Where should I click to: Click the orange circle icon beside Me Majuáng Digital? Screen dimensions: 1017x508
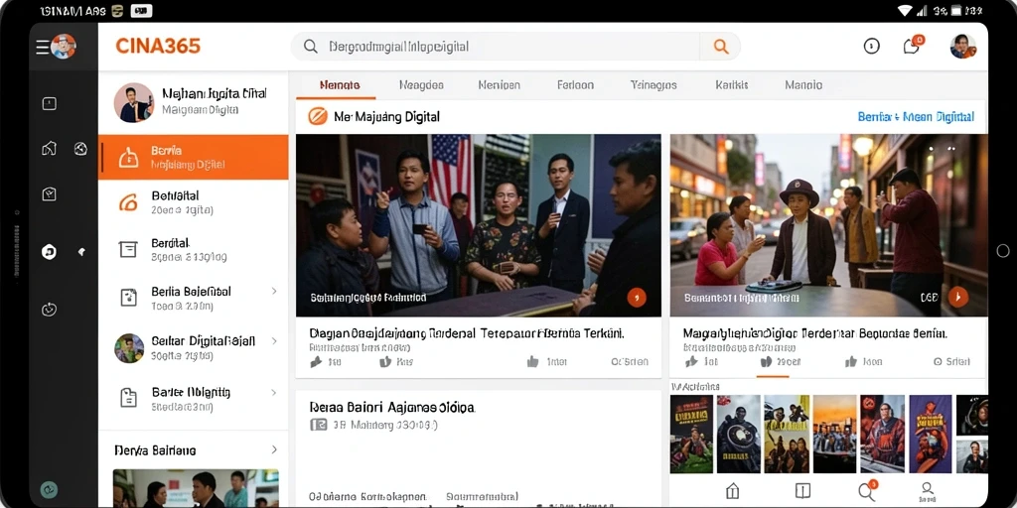pos(317,117)
